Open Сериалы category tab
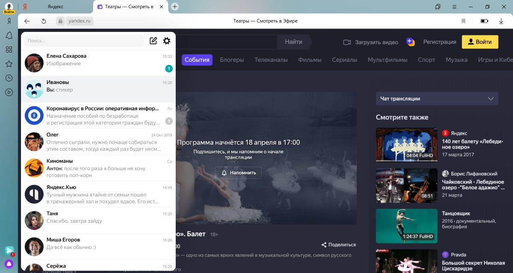Screen dimensions: 513x273 345,60
